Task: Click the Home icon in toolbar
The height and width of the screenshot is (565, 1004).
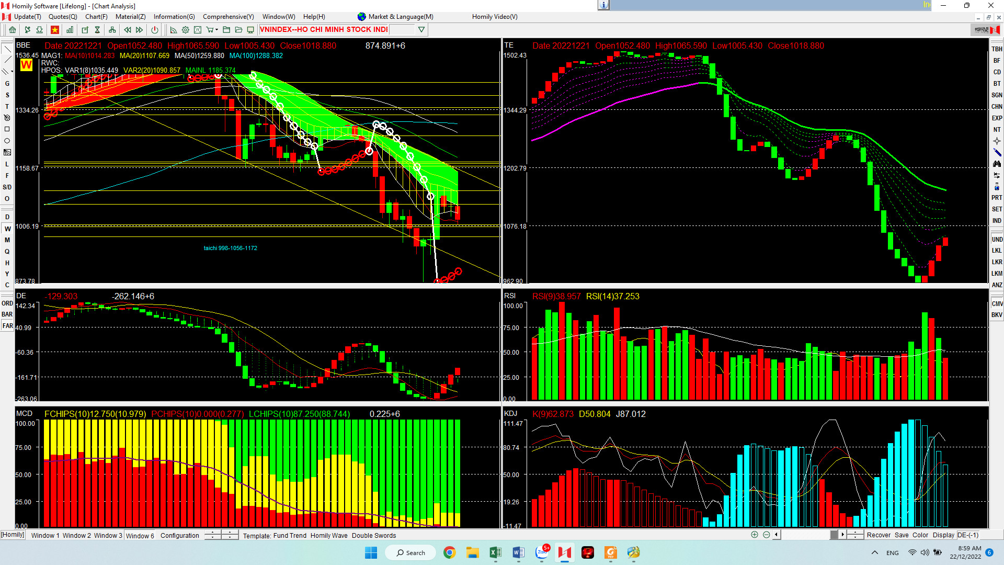Action: pyautogui.click(x=13, y=30)
